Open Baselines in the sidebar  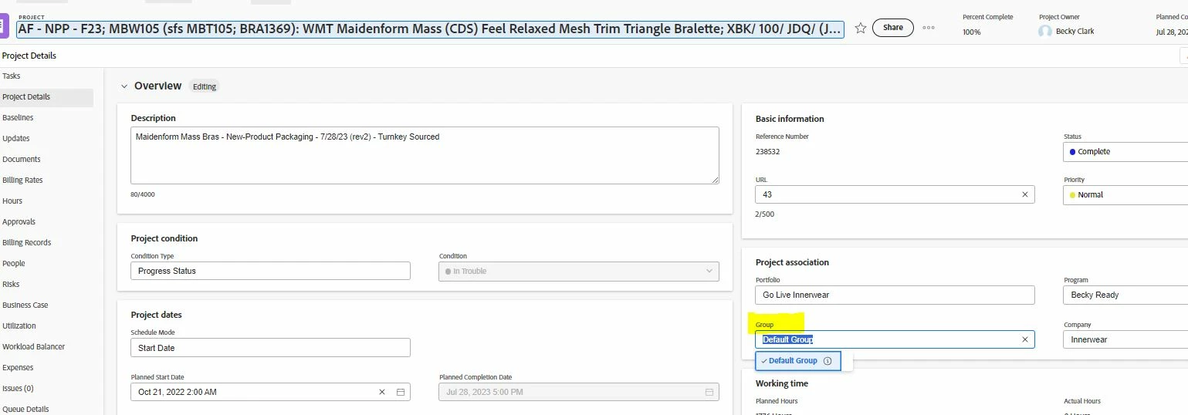tap(18, 118)
